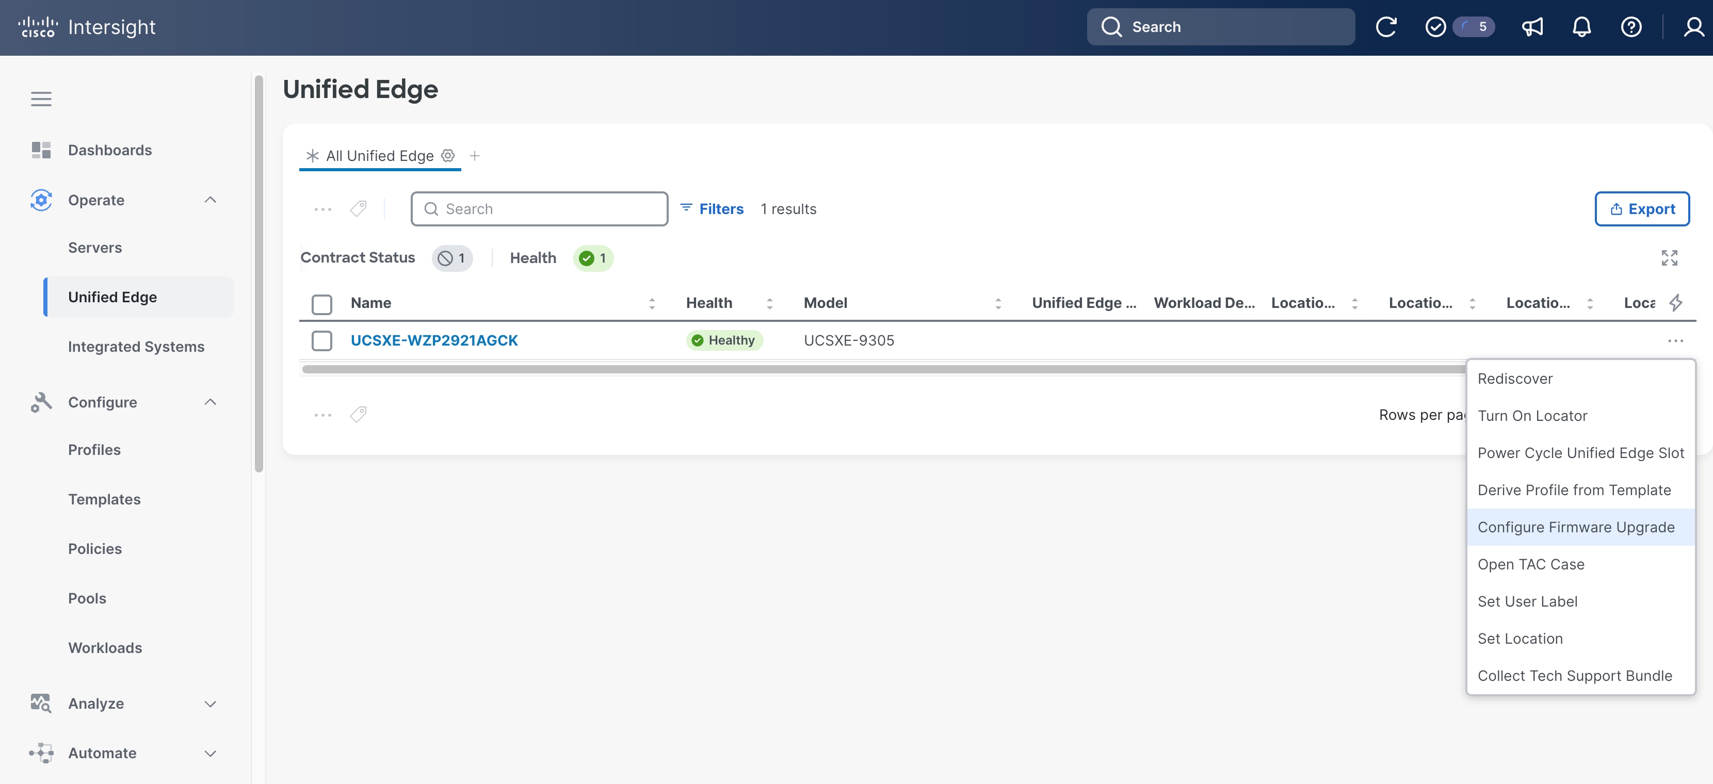The height and width of the screenshot is (784, 1713).
Task: Choose Turn On Locator menu option
Action: [1581, 416]
